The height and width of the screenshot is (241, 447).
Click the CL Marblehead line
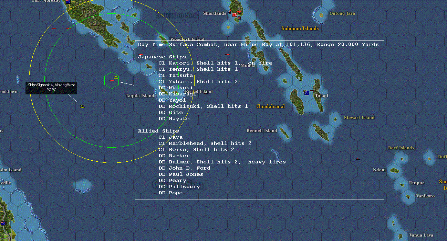(x=205, y=144)
